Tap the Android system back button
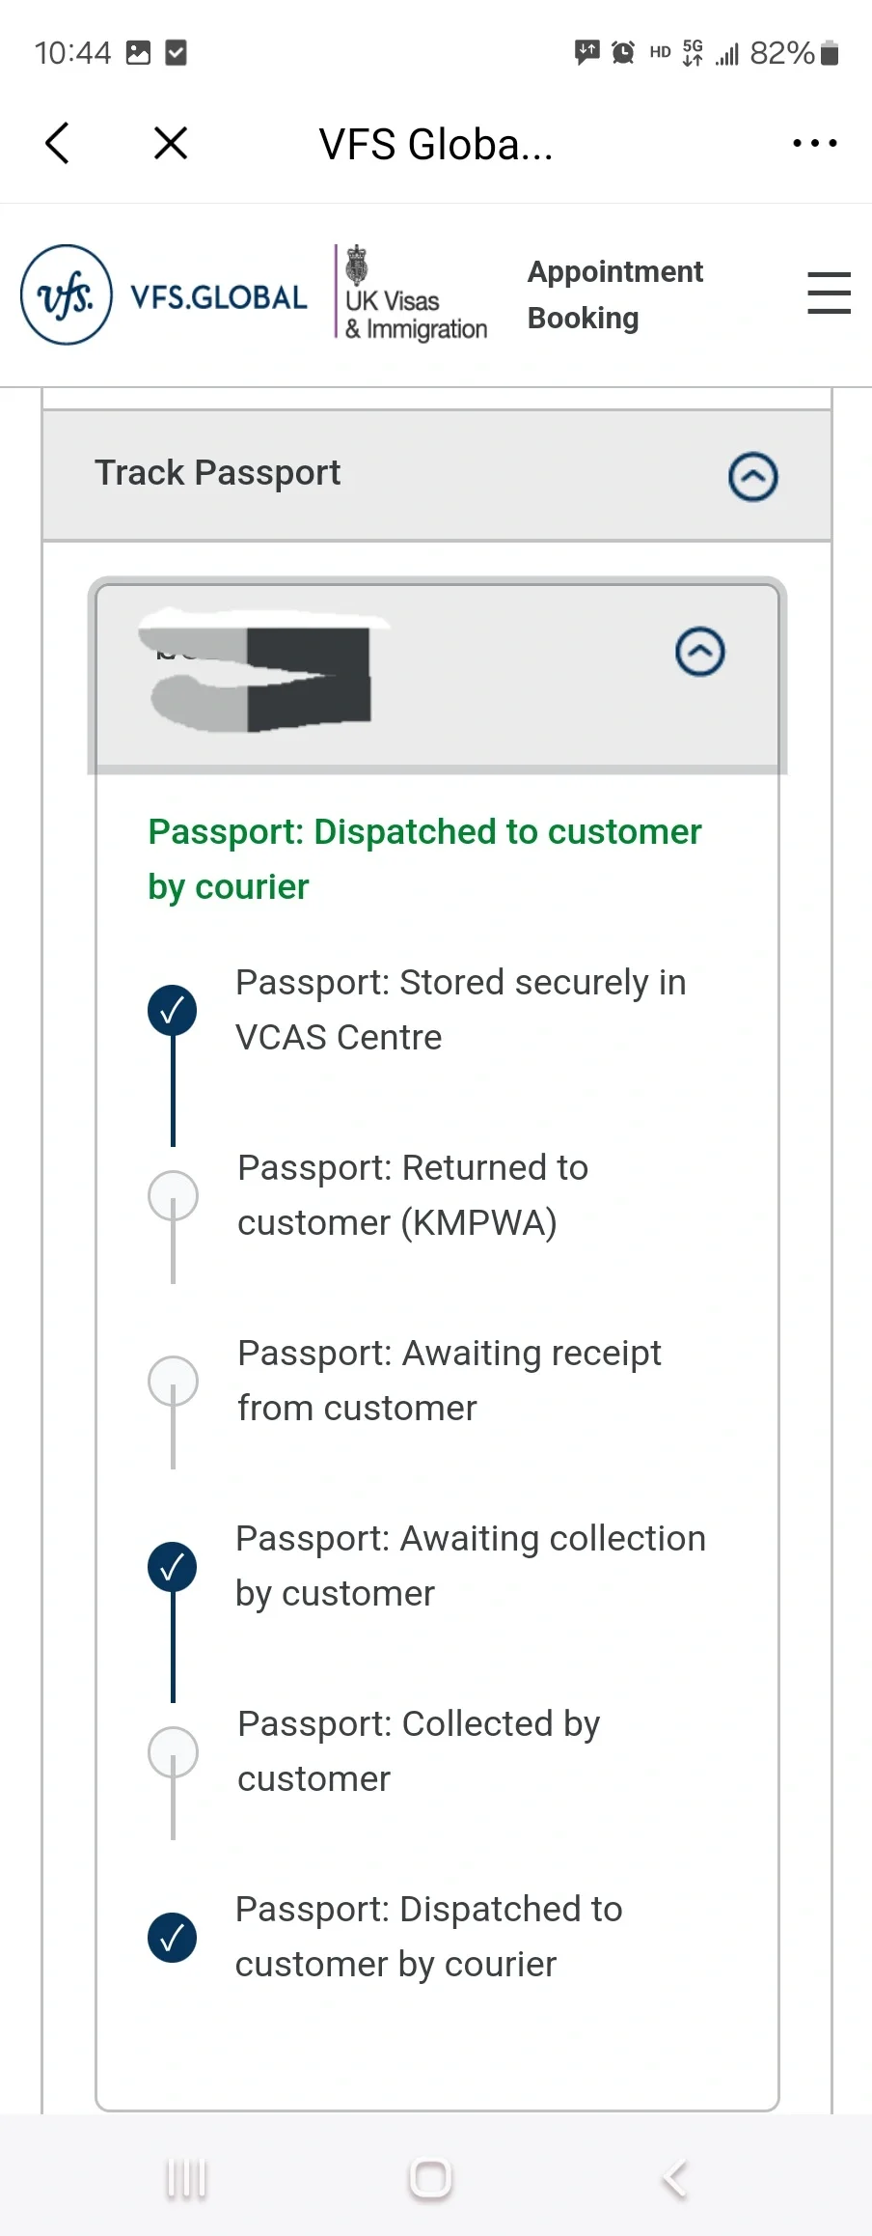Image resolution: width=872 pixels, height=2236 pixels. coord(675,2179)
